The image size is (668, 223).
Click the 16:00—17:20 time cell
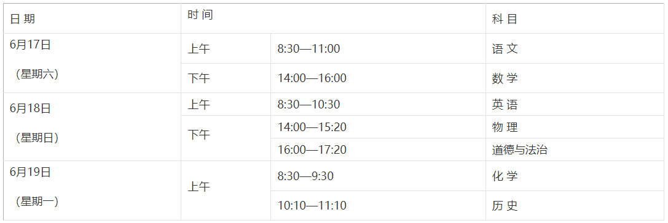[x=378, y=149]
